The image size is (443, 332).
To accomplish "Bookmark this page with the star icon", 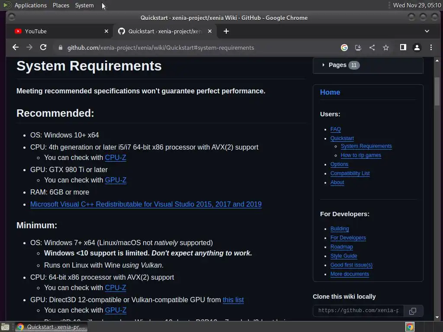I will [386, 48].
